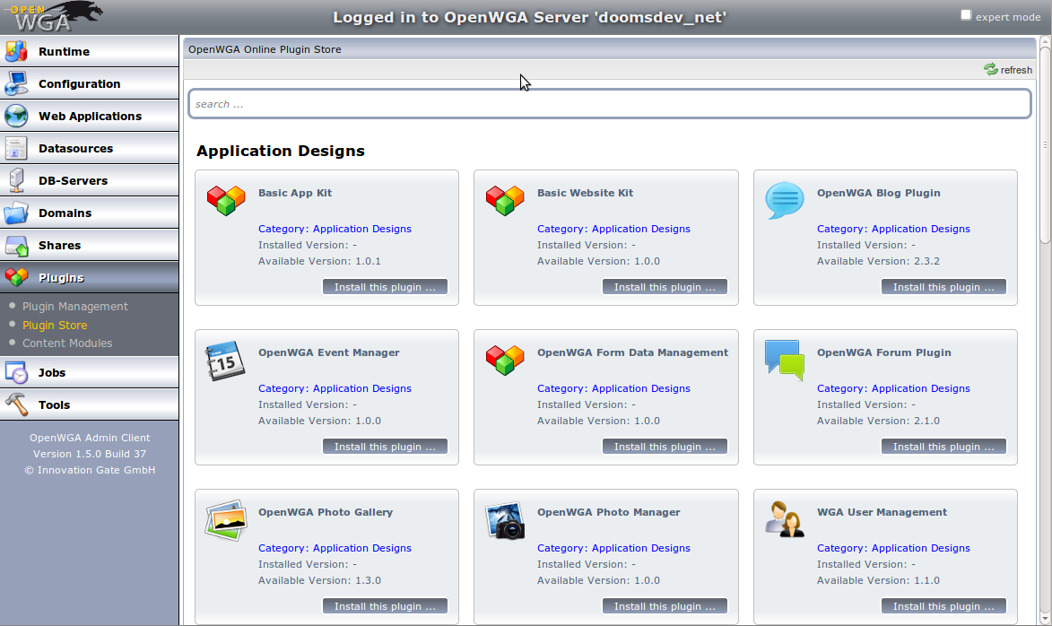The height and width of the screenshot is (626, 1052).
Task: Open the Domains menu section
Action: (x=89, y=213)
